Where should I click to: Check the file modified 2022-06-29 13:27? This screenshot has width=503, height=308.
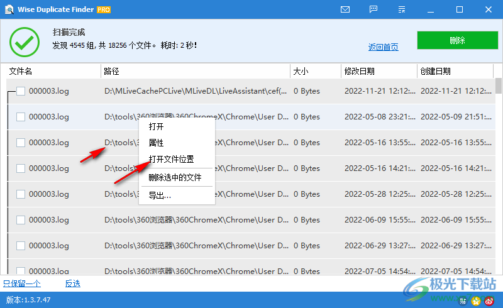point(21,245)
